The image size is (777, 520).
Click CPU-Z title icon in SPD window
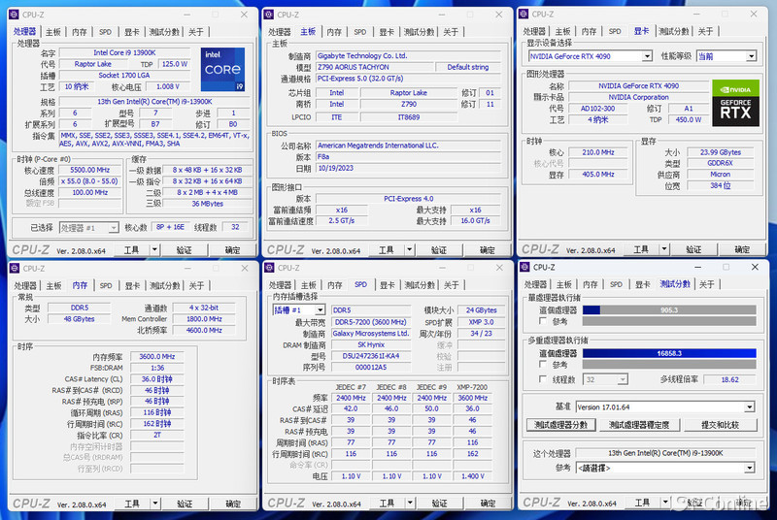pyautogui.click(x=270, y=268)
